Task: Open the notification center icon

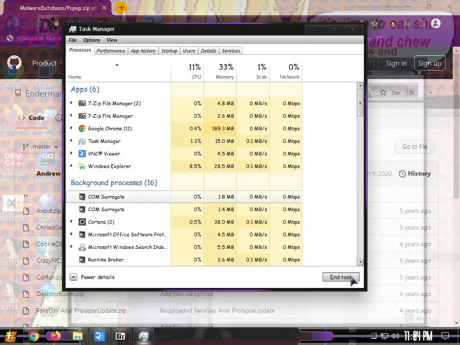Action: tap(445, 336)
